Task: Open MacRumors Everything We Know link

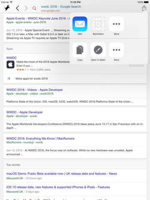Action: pos(40,139)
